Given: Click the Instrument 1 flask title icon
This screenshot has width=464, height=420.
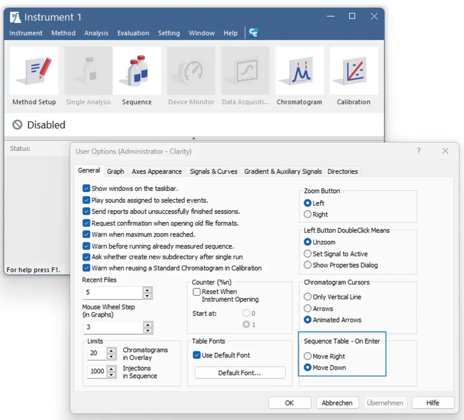Looking at the screenshot, I should (x=15, y=17).
